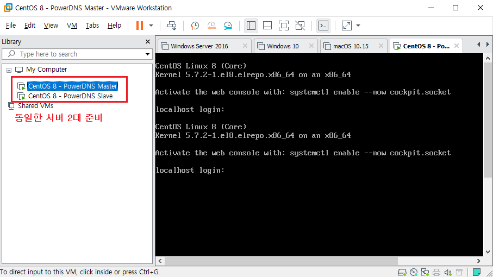Open the Help menu
Viewport: 493px width, 277px height.
(114, 26)
